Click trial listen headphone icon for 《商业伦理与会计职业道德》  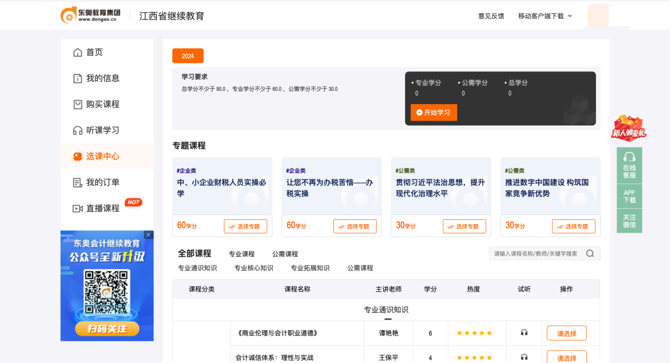click(524, 333)
